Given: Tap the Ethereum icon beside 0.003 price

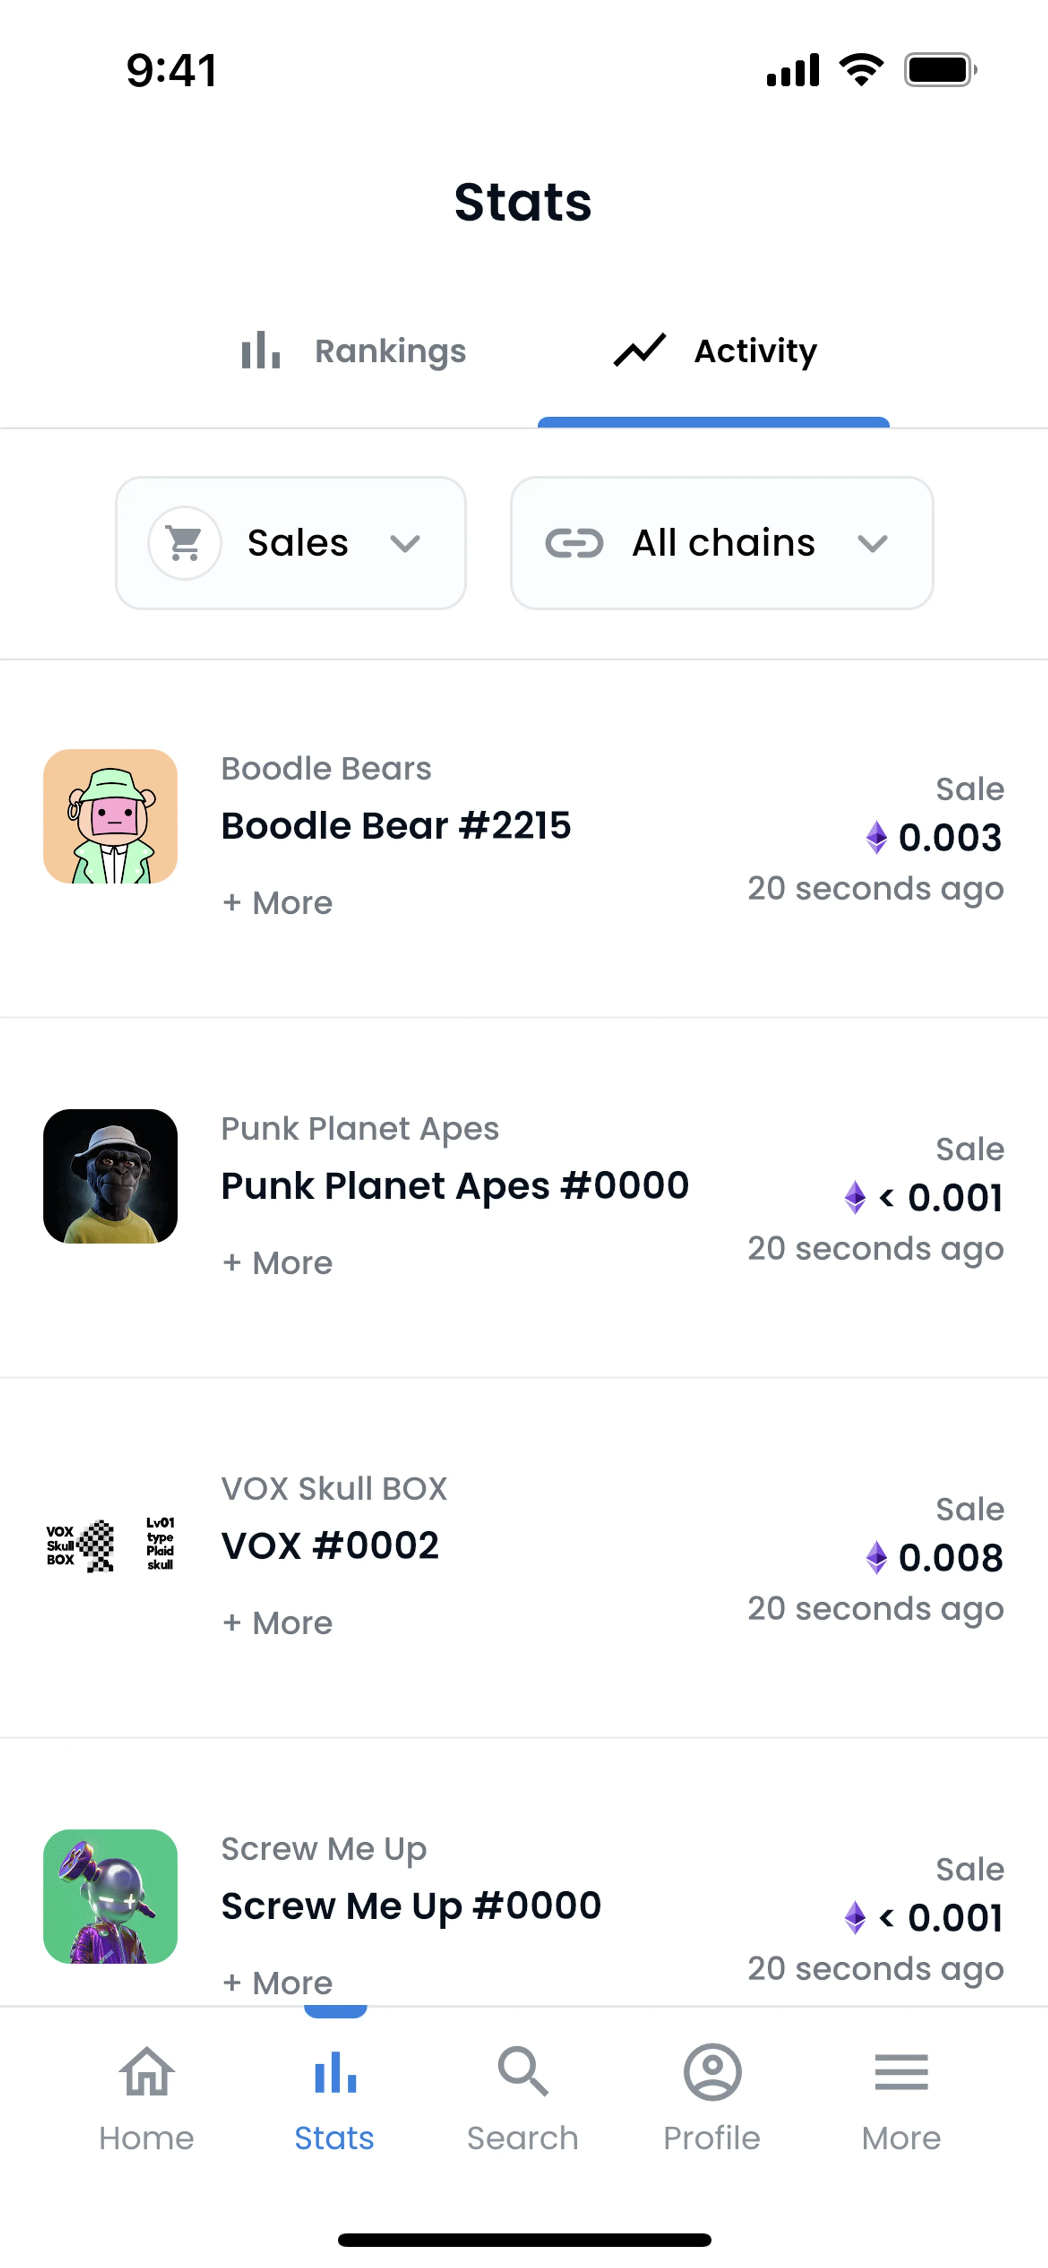Looking at the screenshot, I should pyautogui.click(x=876, y=837).
